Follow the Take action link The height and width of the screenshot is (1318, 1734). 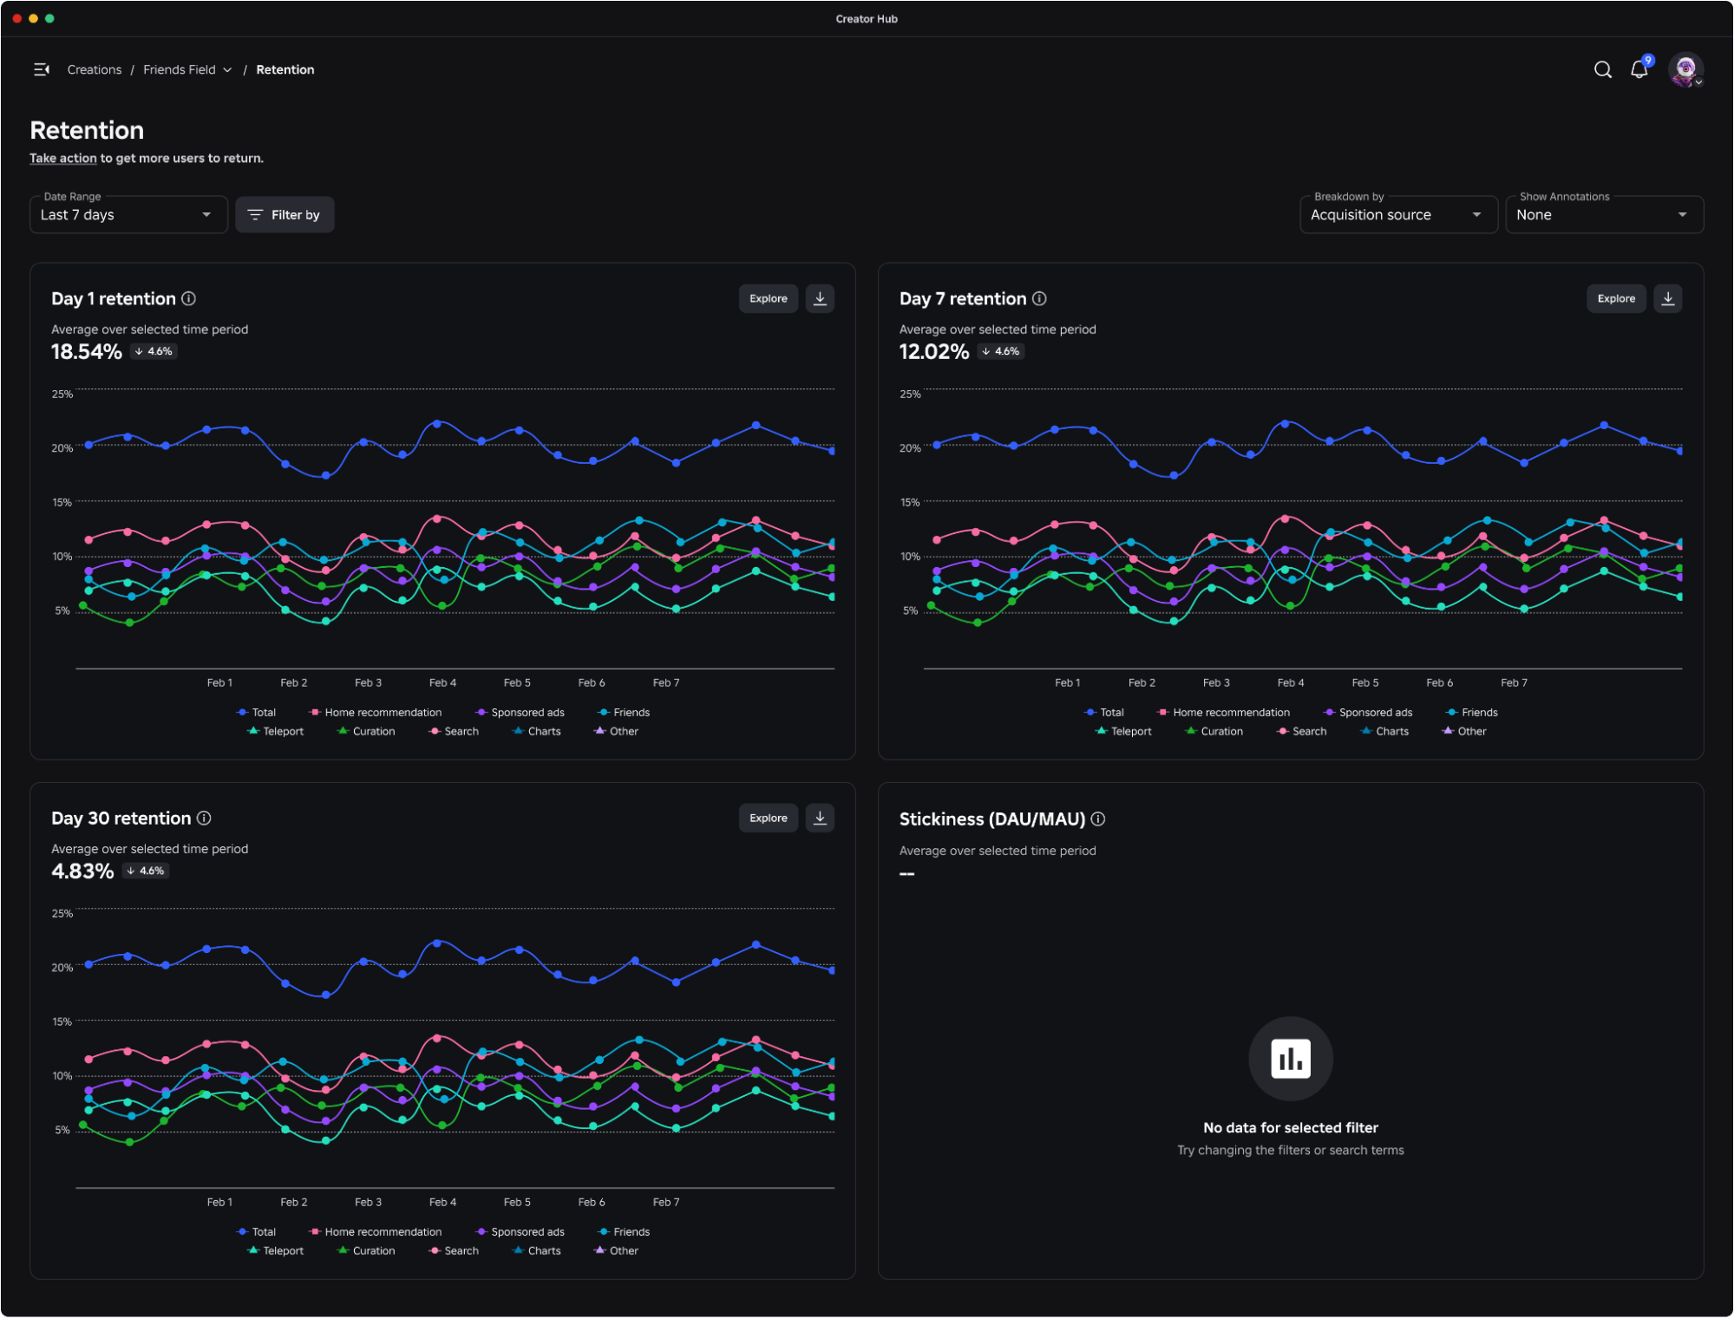(x=63, y=158)
